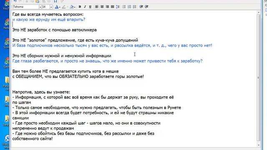Click the line 'Вам тем более НЕ предлагается купить кота в мешке'

(x=65, y=71)
